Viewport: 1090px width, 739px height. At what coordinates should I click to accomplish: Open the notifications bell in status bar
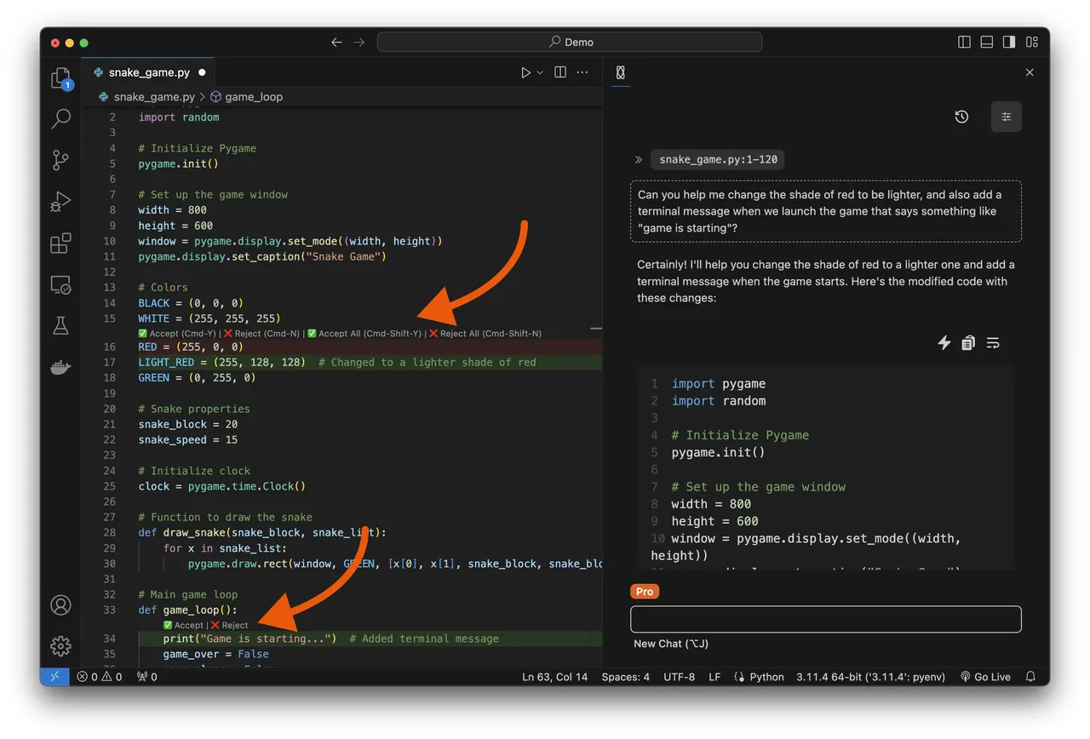1030,677
